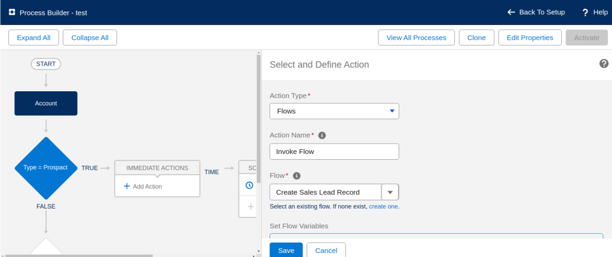Follow the 'create one' link
Viewport: 612px width, 257px height.
pos(383,206)
